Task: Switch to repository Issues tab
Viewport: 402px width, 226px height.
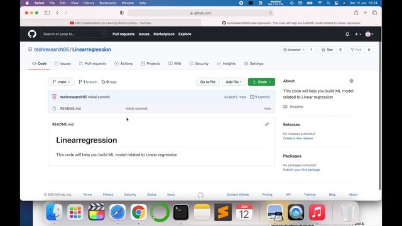Action: click(62, 63)
